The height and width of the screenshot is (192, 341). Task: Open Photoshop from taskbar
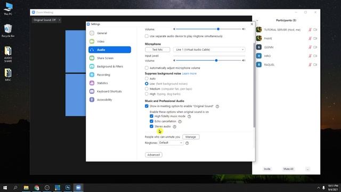point(68,188)
